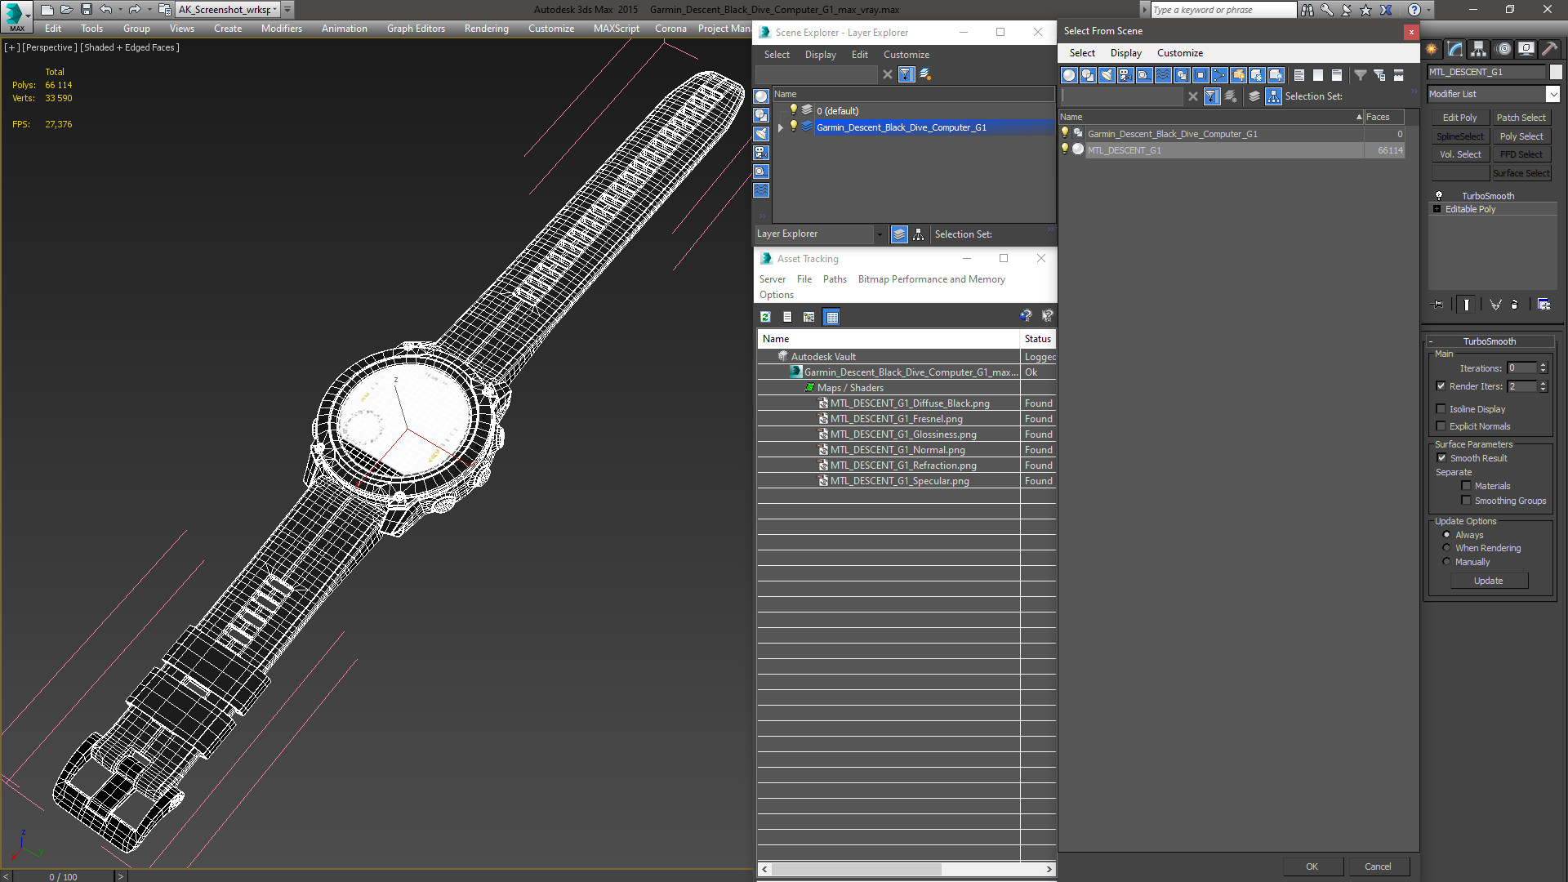This screenshot has width=1568, height=882.
Task: Click Cancel in Select From Scene
Action: tap(1378, 866)
